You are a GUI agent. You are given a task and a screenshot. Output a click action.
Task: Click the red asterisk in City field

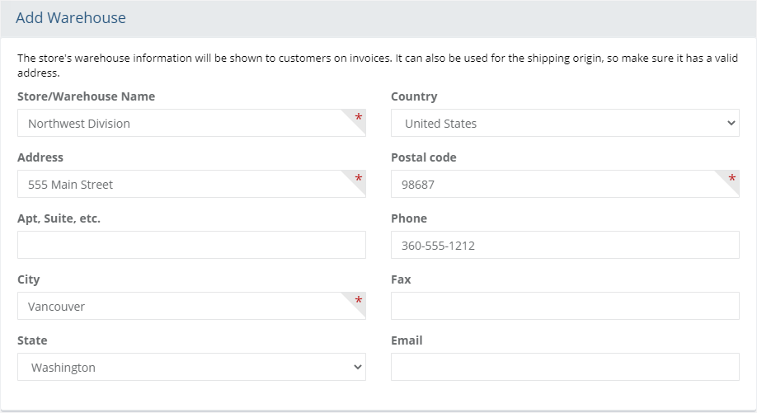358,300
